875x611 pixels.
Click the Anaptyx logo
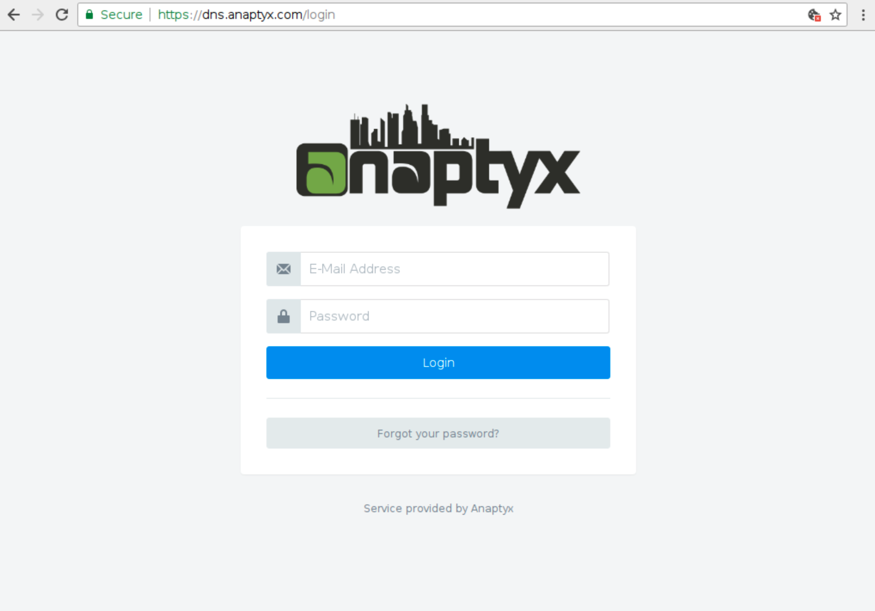[x=438, y=156]
